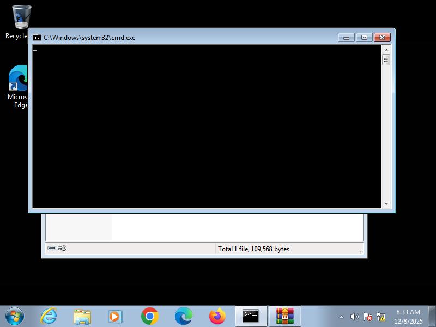The width and height of the screenshot is (436, 327).
Task: Open Firefox from the taskbar
Action: pyautogui.click(x=217, y=316)
